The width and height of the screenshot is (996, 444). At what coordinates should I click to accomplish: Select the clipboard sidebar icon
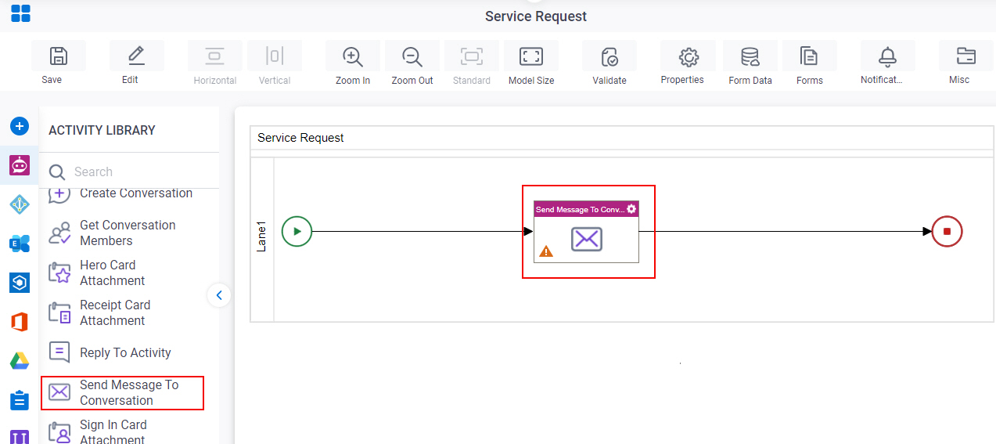click(20, 400)
